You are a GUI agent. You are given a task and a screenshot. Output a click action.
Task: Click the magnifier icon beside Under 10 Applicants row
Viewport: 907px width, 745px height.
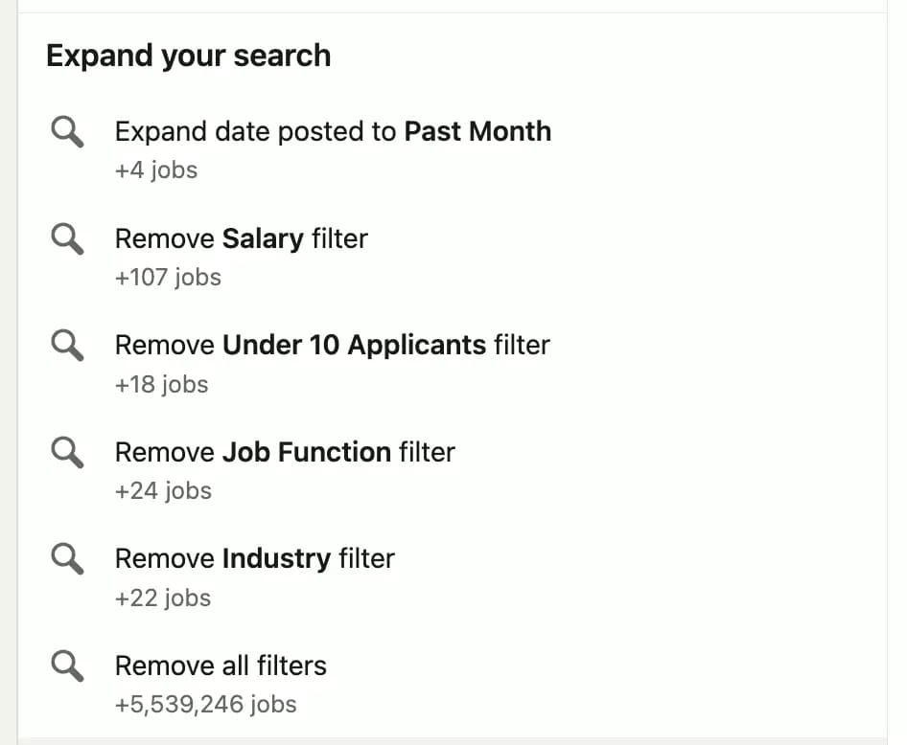[x=66, y=346]
